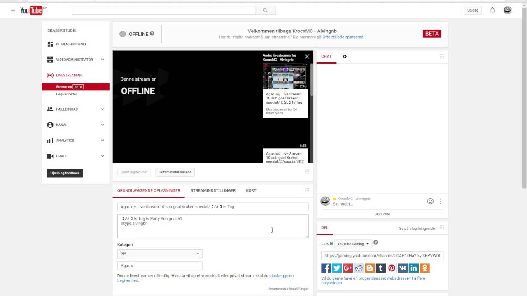This screenshot has width=527, height=296.
Task: Click the search magnifier button
Action: click(265, 10)
